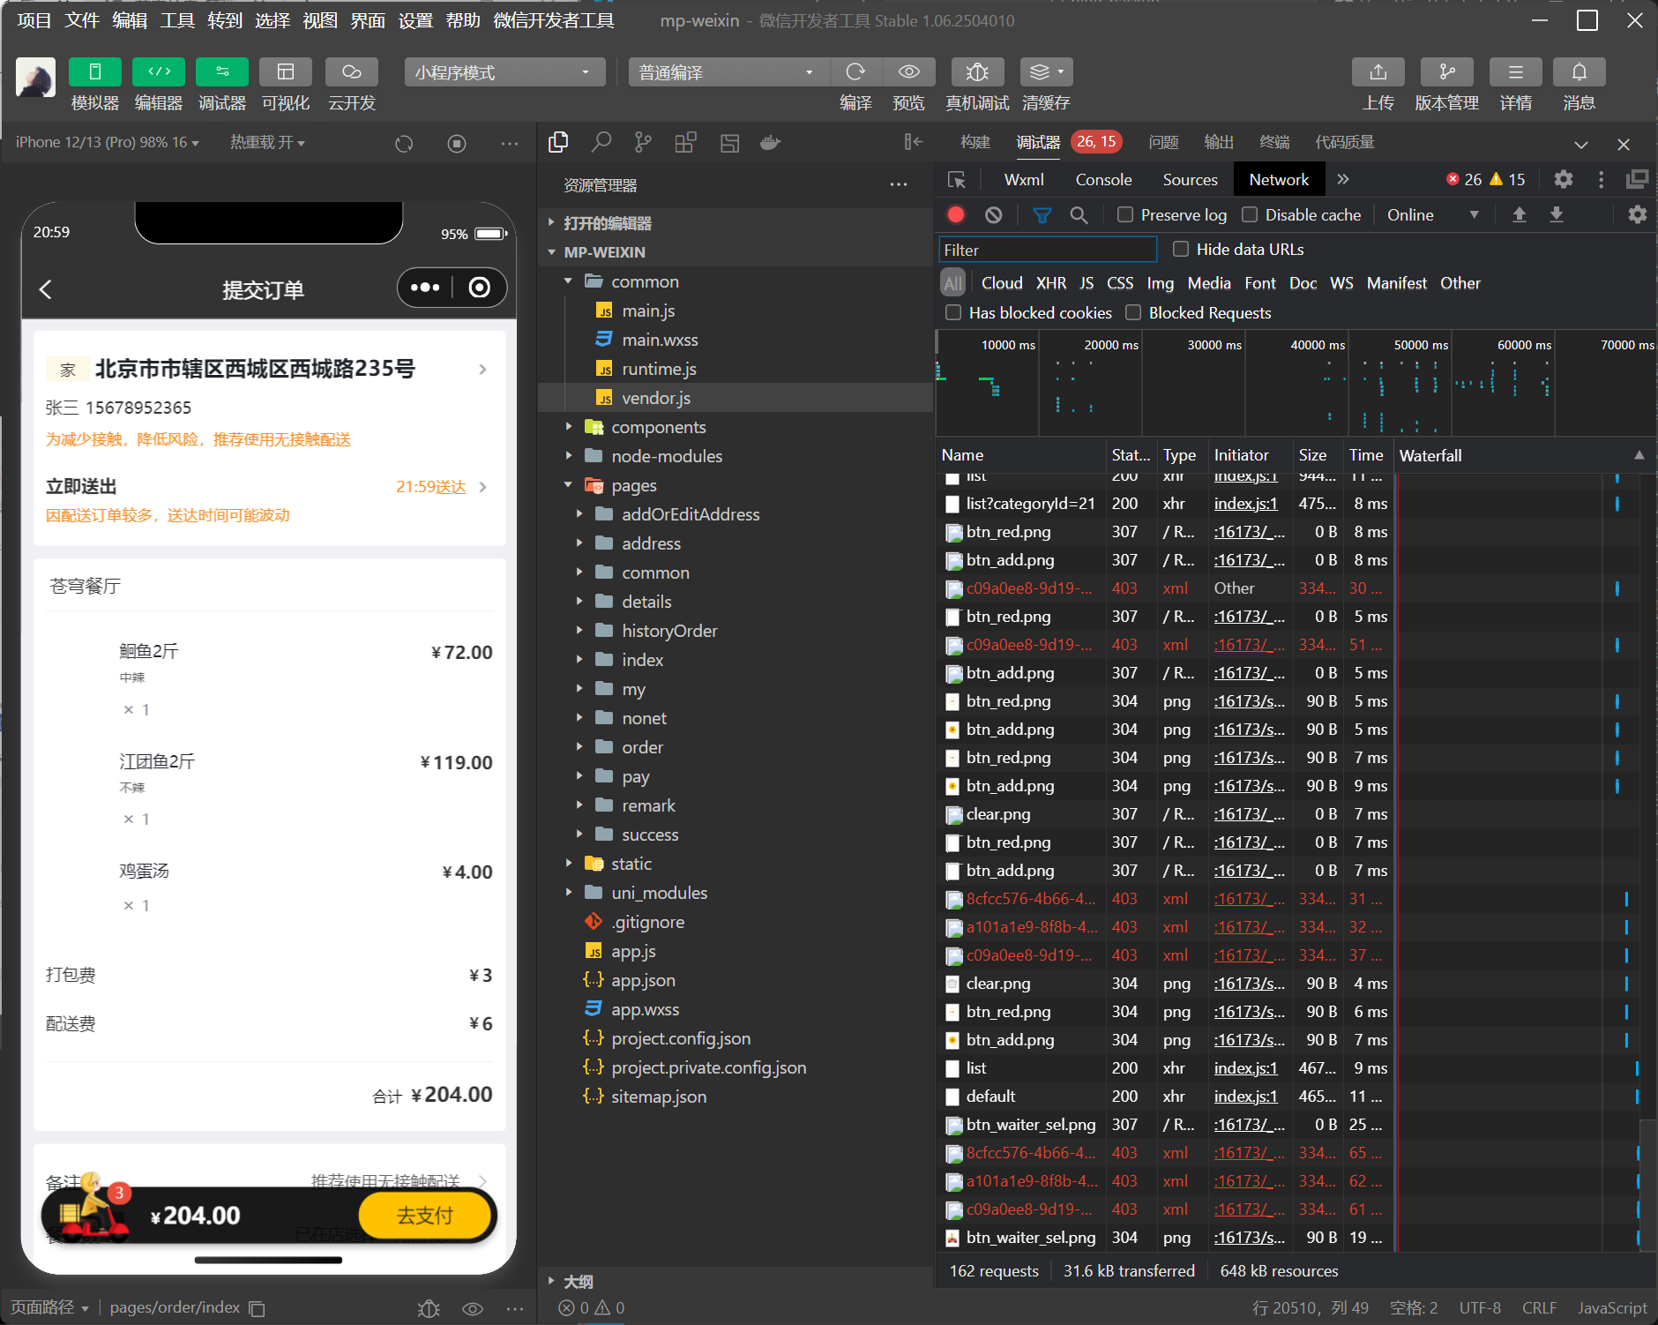Click the upload (上传) icon
This screenshot has width=1658, height=1325.
[x=1378, y=72]
